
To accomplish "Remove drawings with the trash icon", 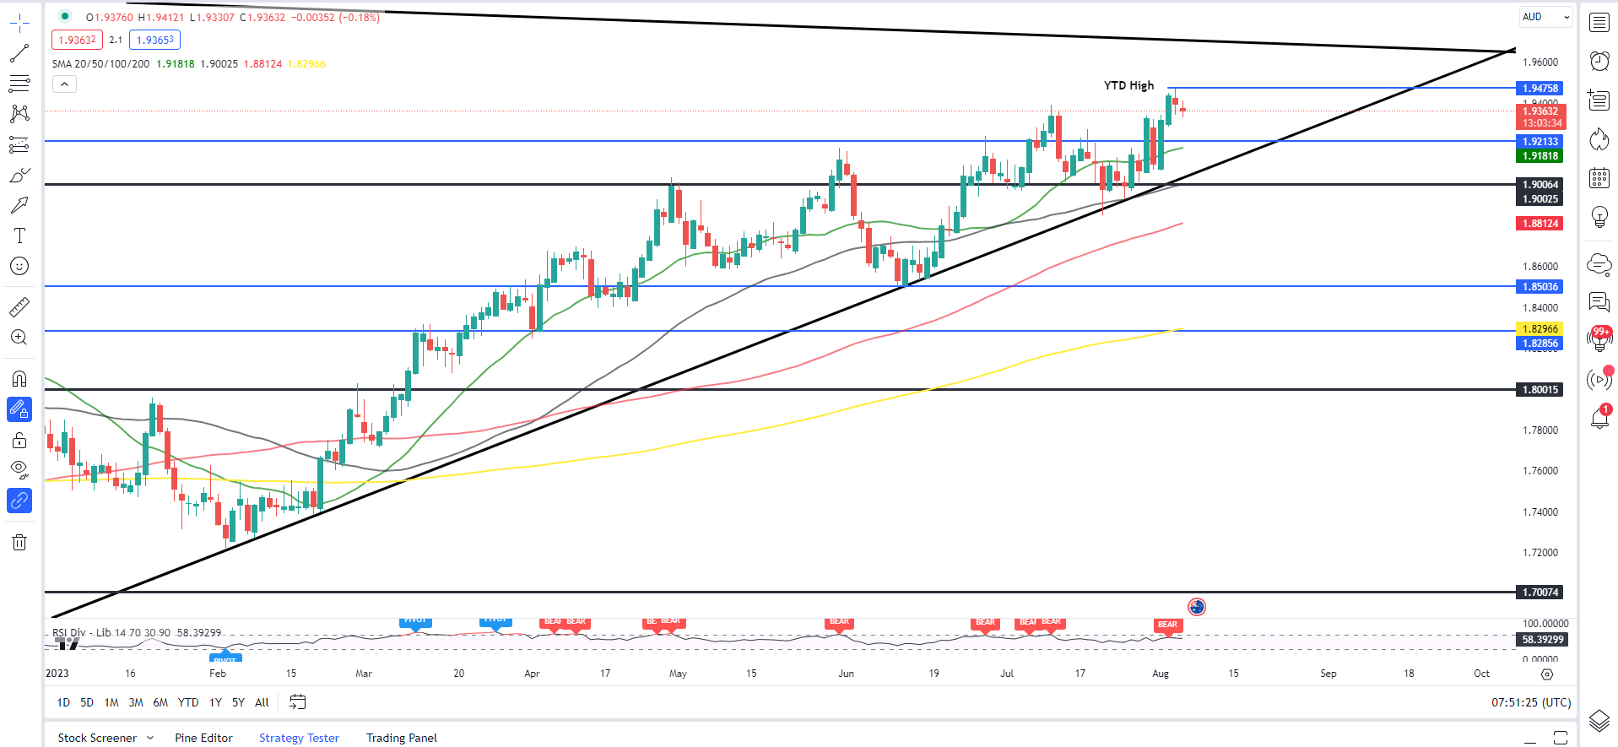I will tap(19, 542).
